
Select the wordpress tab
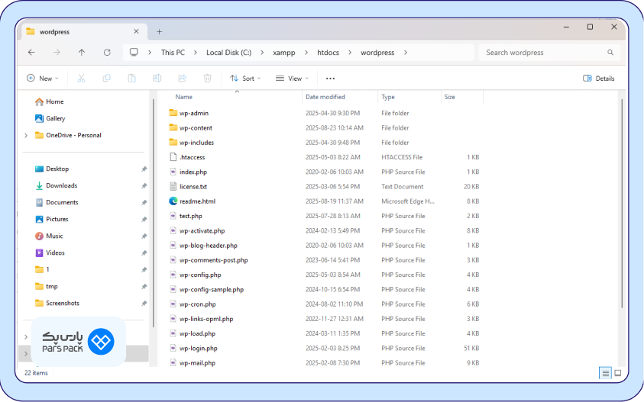coord(84,31)
